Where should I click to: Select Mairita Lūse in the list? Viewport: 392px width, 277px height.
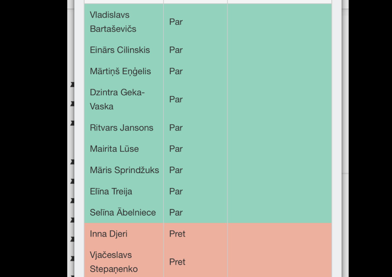pos(114,149)
